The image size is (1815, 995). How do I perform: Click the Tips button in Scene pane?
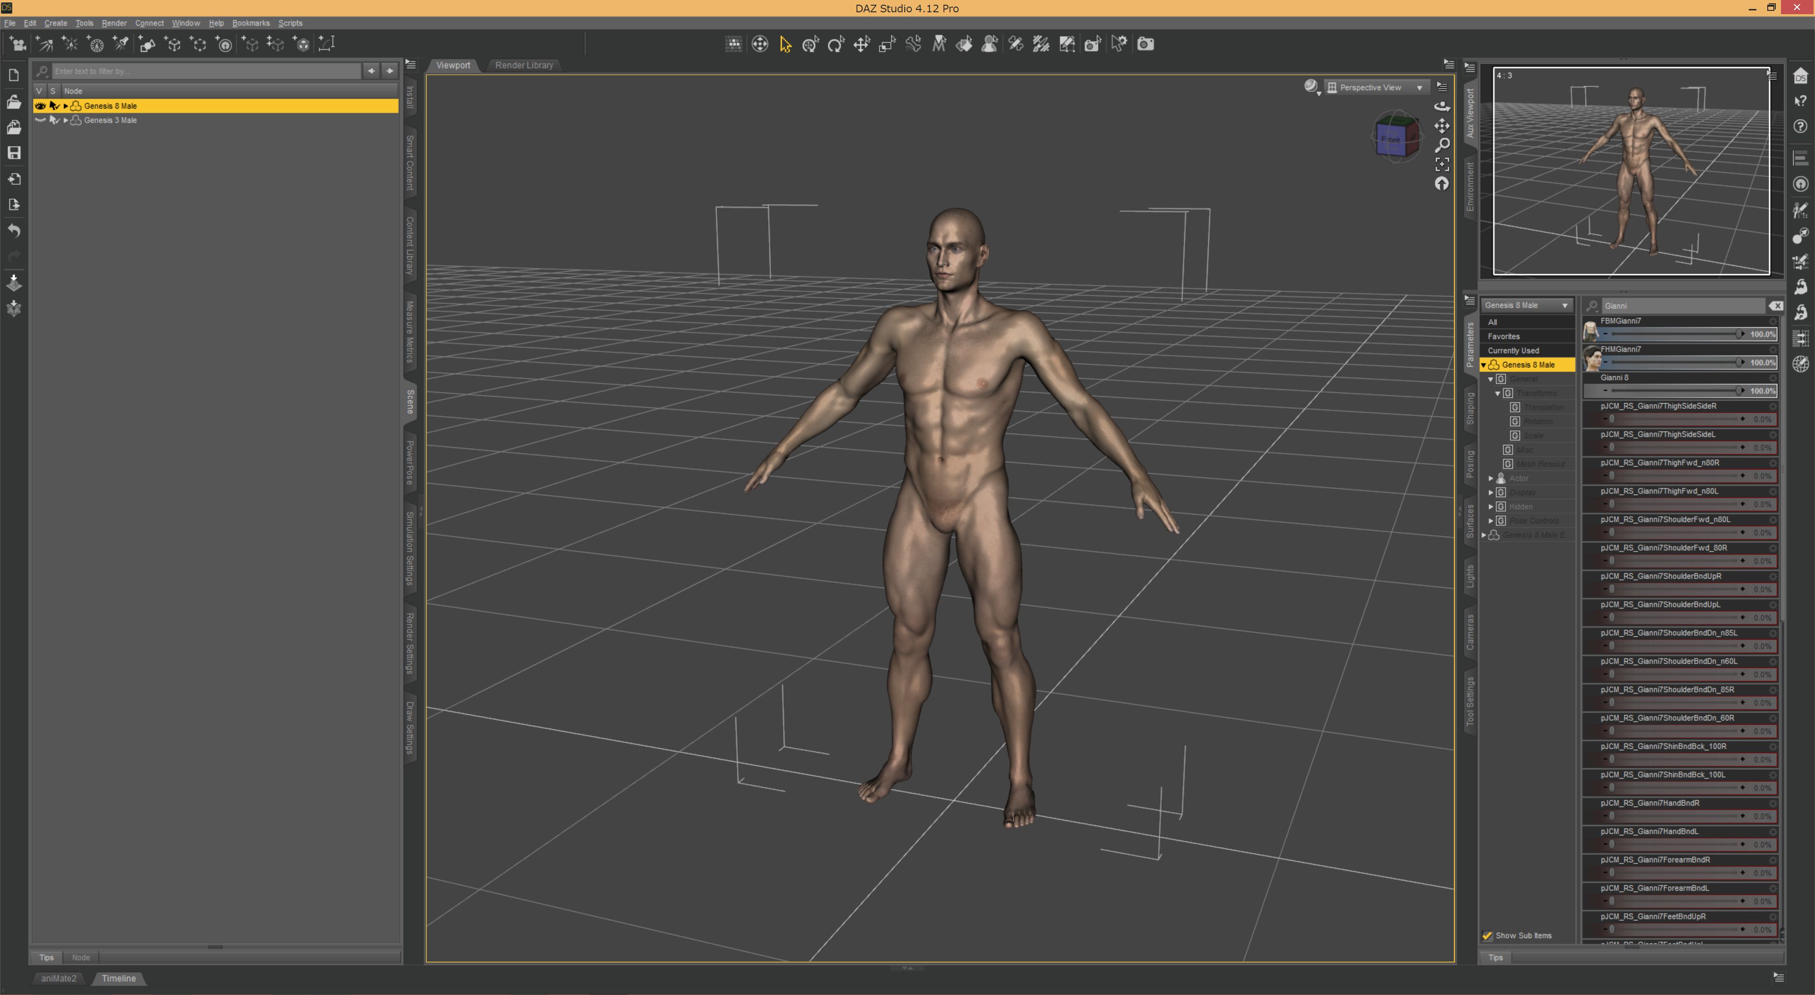click(46, 958)
